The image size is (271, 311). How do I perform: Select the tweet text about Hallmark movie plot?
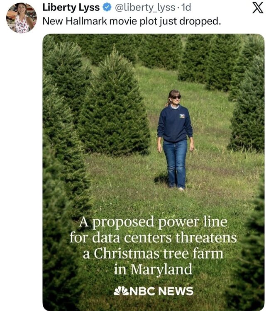pyautogui.click(x=131, y=21)
